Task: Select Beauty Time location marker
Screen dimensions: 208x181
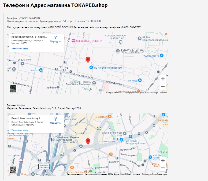Action: (x=23, y=64)
